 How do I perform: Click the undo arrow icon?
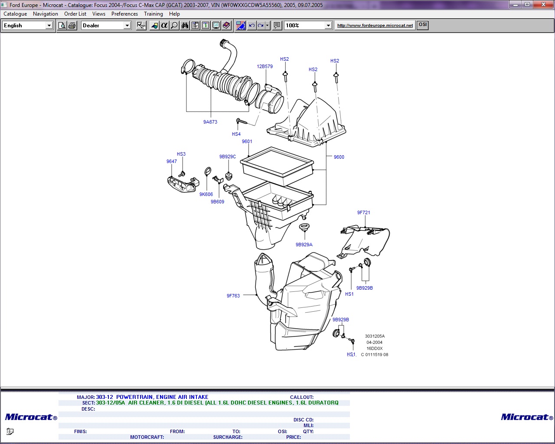(x=252, y=26)
